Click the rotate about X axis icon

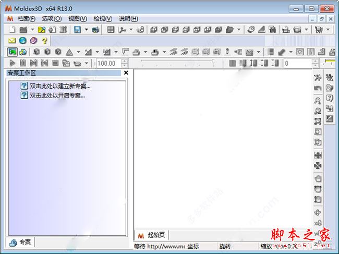pos(318,223)
